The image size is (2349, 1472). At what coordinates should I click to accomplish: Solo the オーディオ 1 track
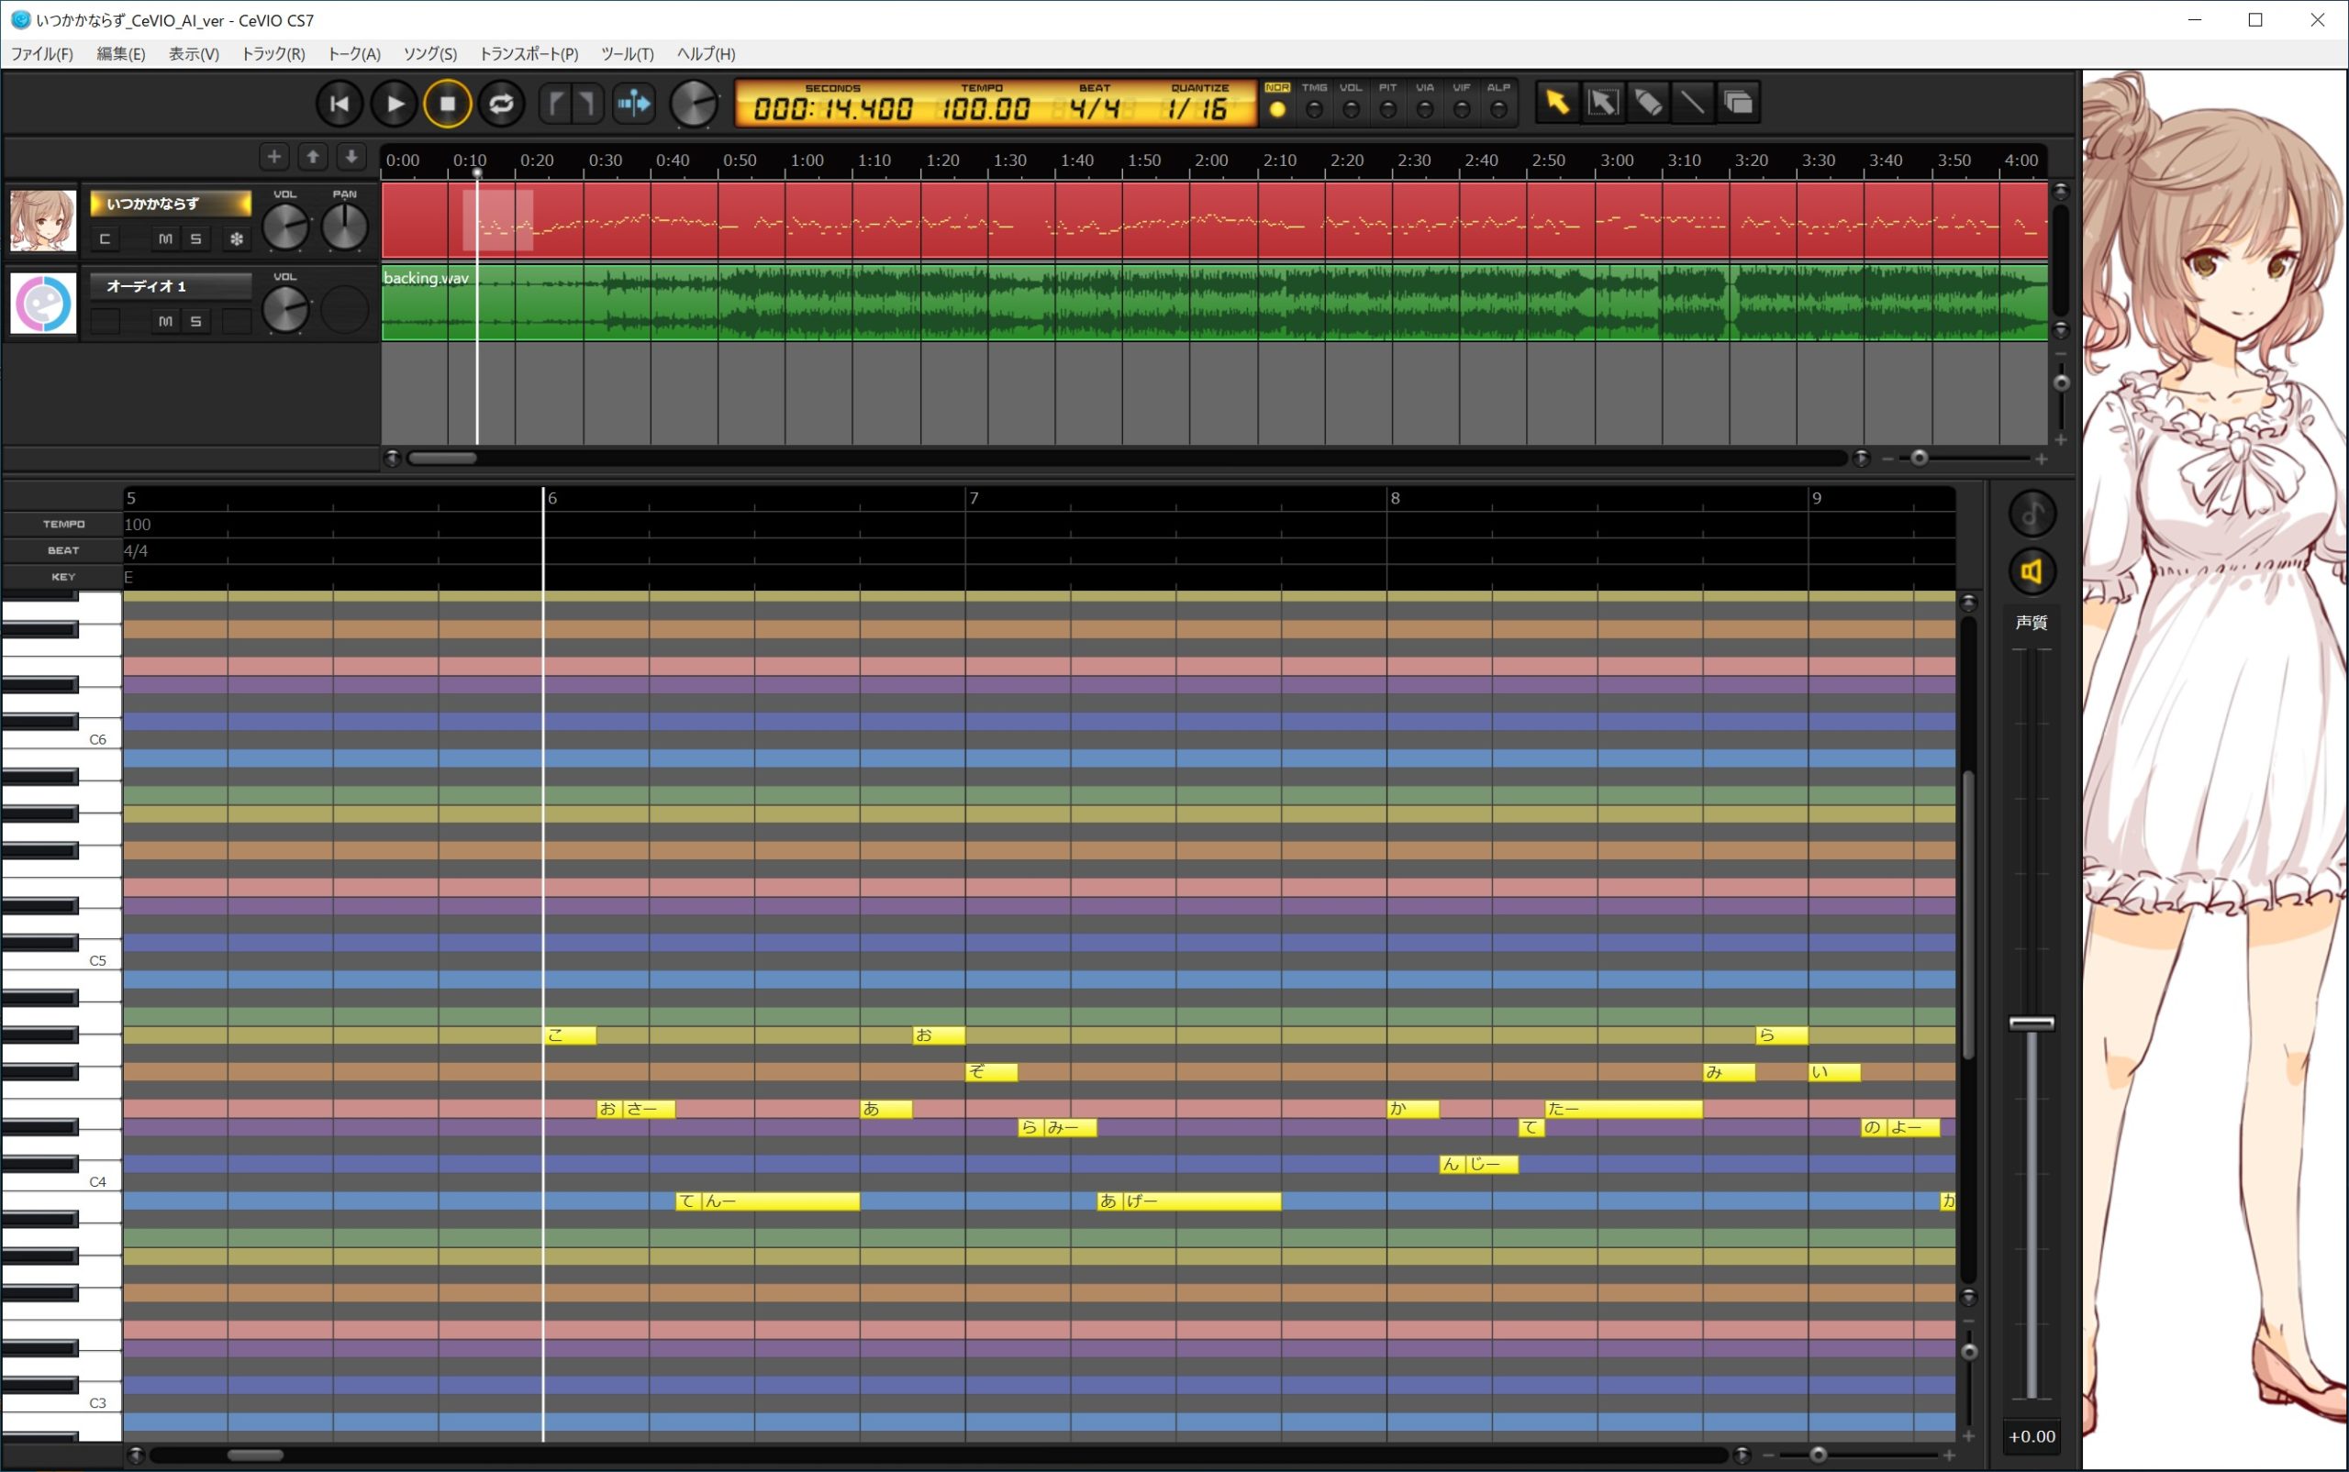pos(195,321)
